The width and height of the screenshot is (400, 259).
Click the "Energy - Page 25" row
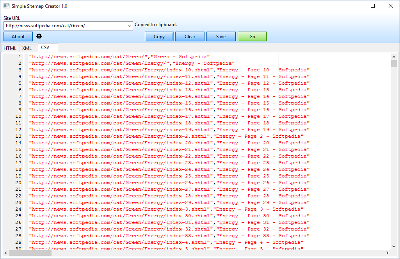(169, 176)
